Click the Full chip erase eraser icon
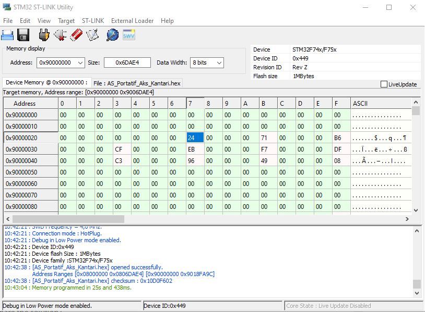425x312 pixels. click(x=76, y=35)
